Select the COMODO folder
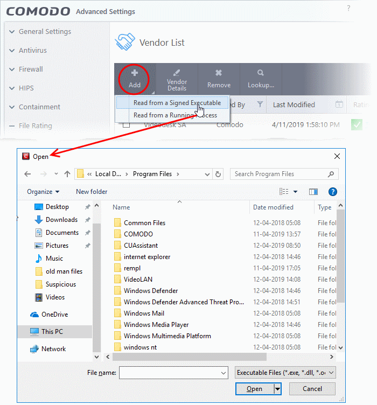Image resolution: width=377 pixels, height=405 pixels. pos(138,234)
